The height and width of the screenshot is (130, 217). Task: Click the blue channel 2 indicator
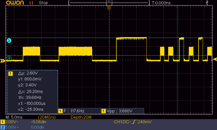point(3,127)
